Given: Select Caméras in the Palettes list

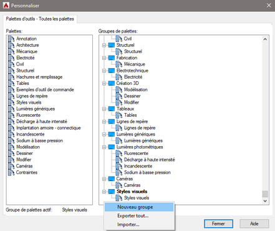Looking at the screenshot, I should coord(24,166).
